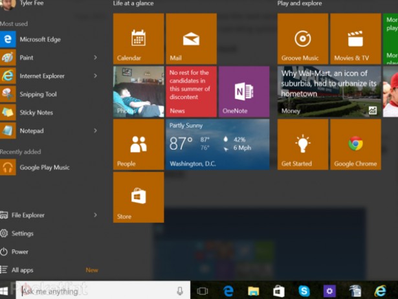Open Sticky Notes from the list

click(x=49, y=113)
